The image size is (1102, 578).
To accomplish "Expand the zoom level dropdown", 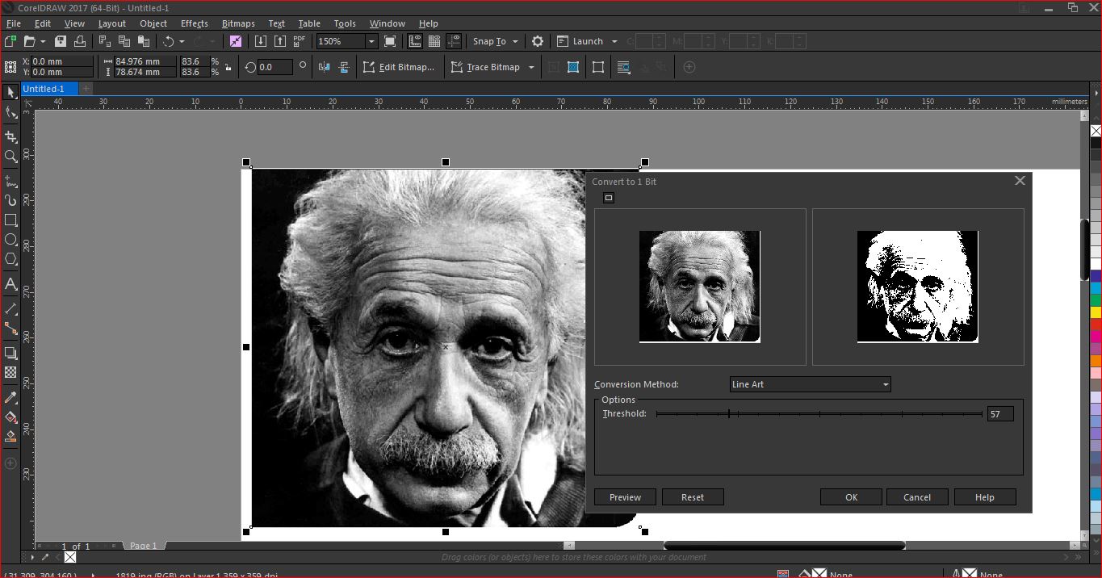I will pyautogui.click(x=371, y=41).
